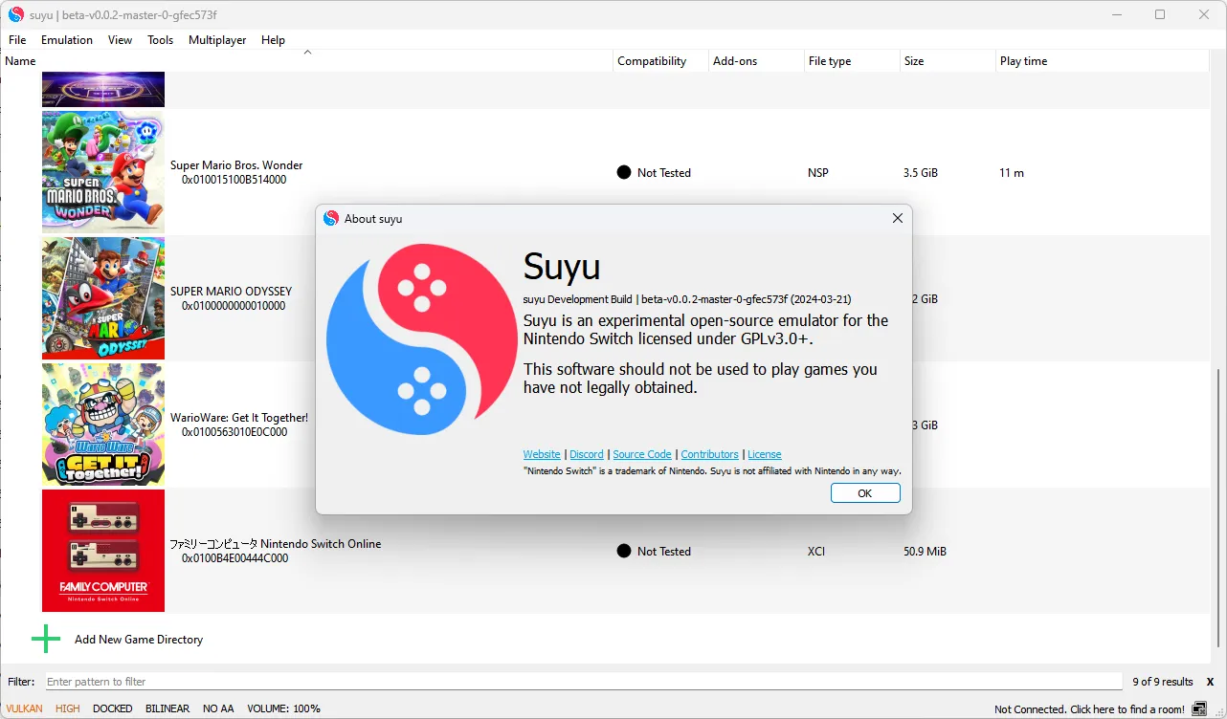Click the green Add New Game Directory plus icon
The width and height of the screenshot is (1227, 719).
click(x=45, y=639)
